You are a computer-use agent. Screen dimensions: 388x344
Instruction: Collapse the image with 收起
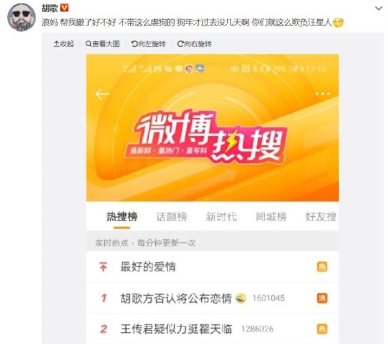(x=64, y=44)
